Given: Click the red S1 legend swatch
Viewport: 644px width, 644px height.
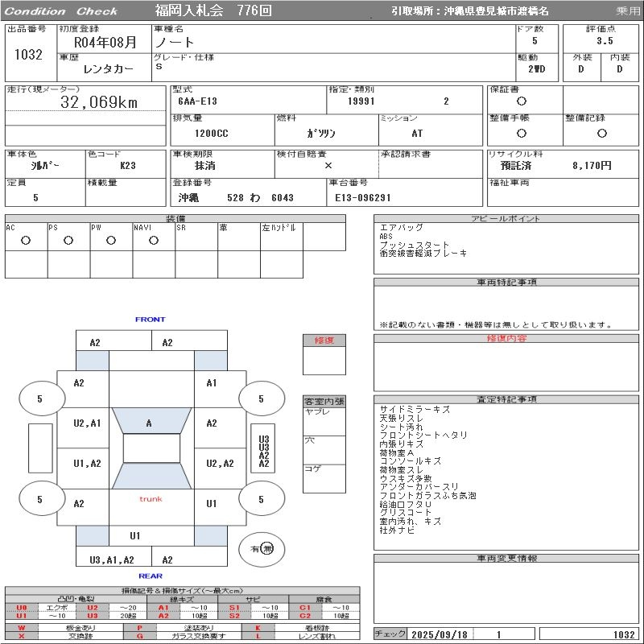Looking at the screenshot, I should pos(234,608).
